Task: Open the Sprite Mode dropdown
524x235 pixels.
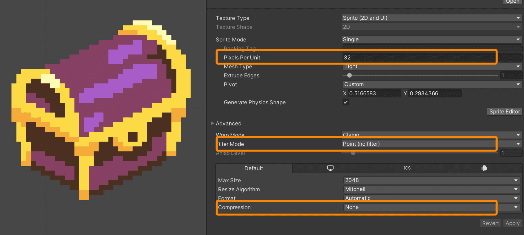Action: click(x=432, y=39)
